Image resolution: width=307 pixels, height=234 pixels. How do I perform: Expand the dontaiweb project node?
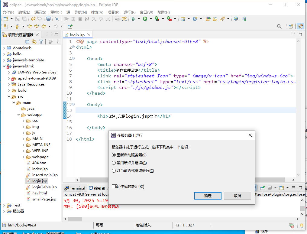point(4,48)
